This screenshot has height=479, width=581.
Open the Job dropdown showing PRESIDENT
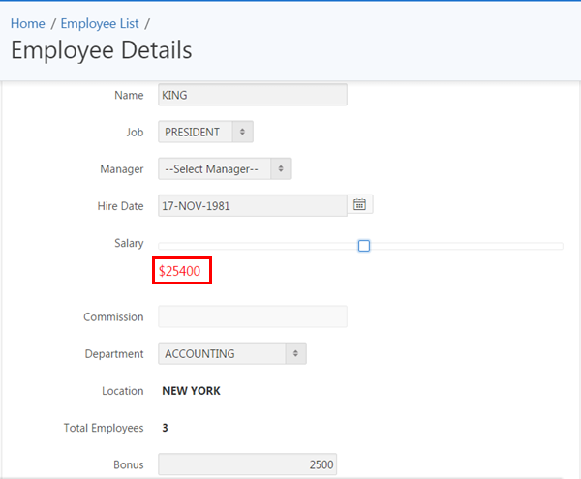click(x=206, y=132)
